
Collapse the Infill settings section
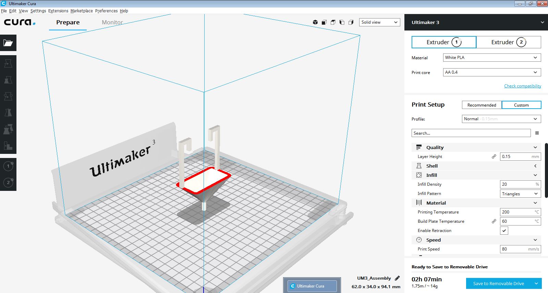[x=476, y=175]
